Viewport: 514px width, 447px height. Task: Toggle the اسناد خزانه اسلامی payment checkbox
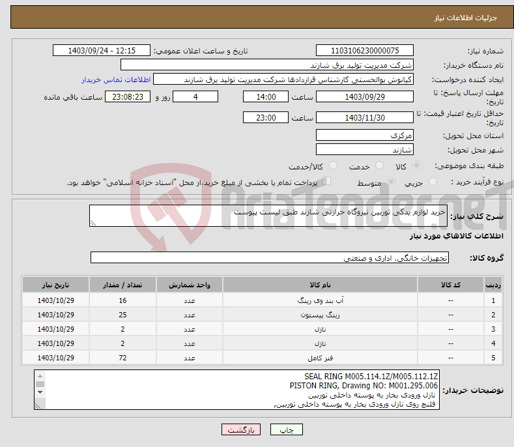326,181
